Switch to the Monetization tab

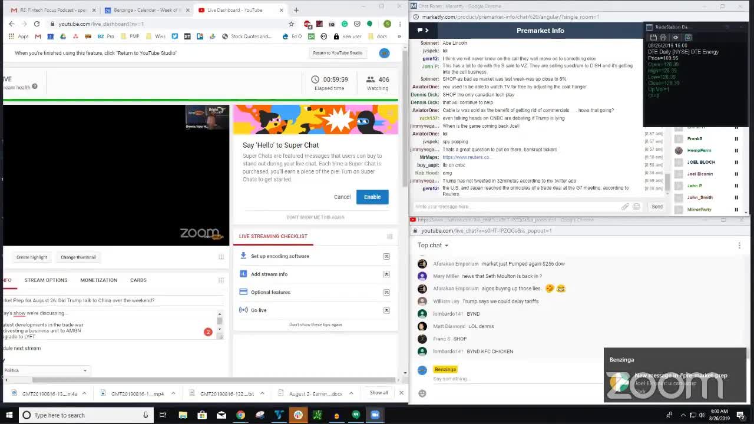coord(98,280)
